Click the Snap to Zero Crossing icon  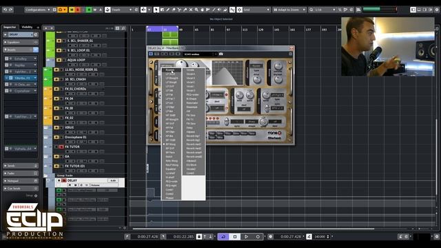[x=232, y=10]
